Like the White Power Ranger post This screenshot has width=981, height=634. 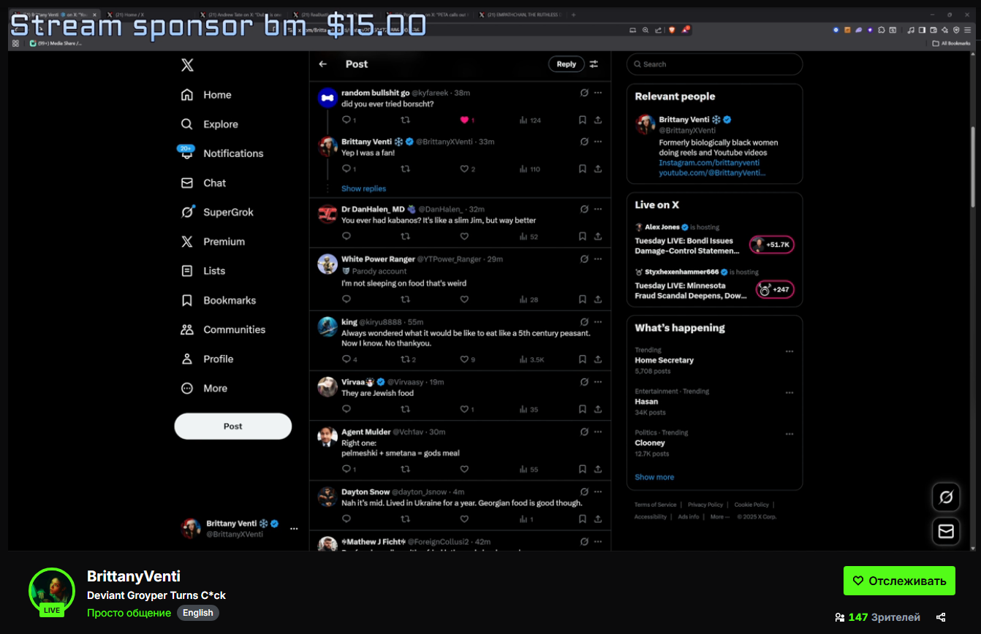pyautogui.click(x=464, y=299)
